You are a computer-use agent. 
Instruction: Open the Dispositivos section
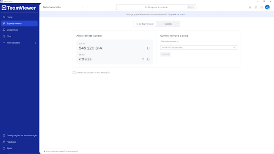(19, 30)
